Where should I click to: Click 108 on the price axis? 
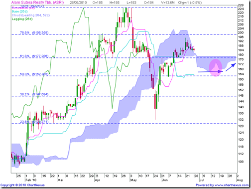[x=241, y=162]
